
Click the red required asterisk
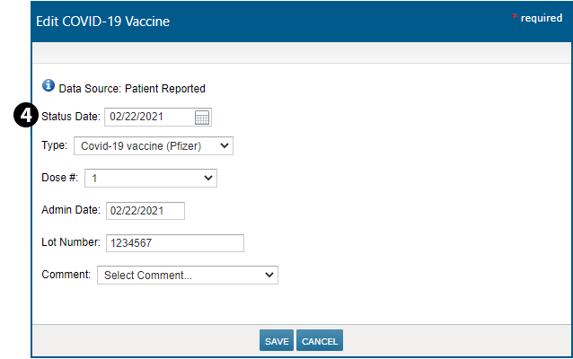point(514,18)
